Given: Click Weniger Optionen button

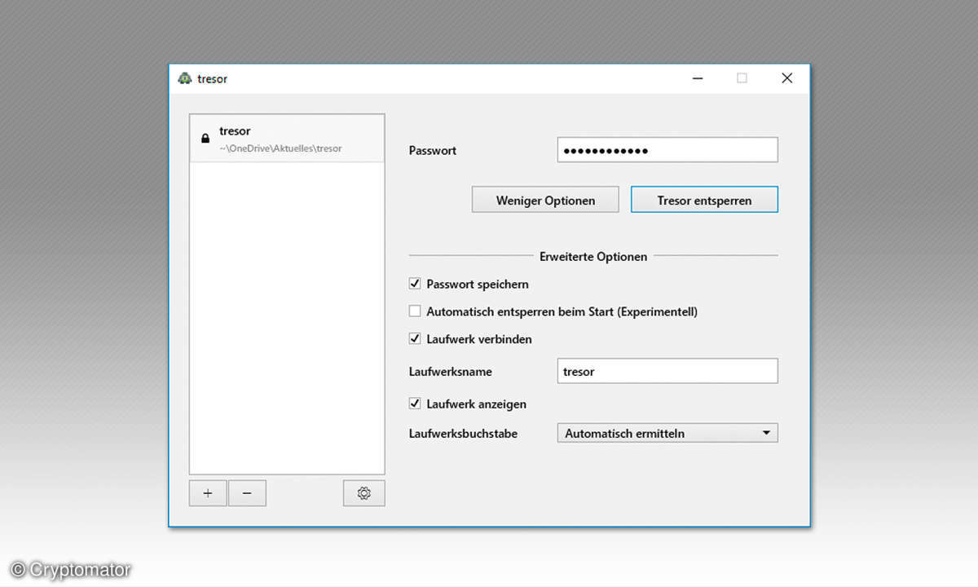Looking at the screenshot, I should click(x=545, y=200).
